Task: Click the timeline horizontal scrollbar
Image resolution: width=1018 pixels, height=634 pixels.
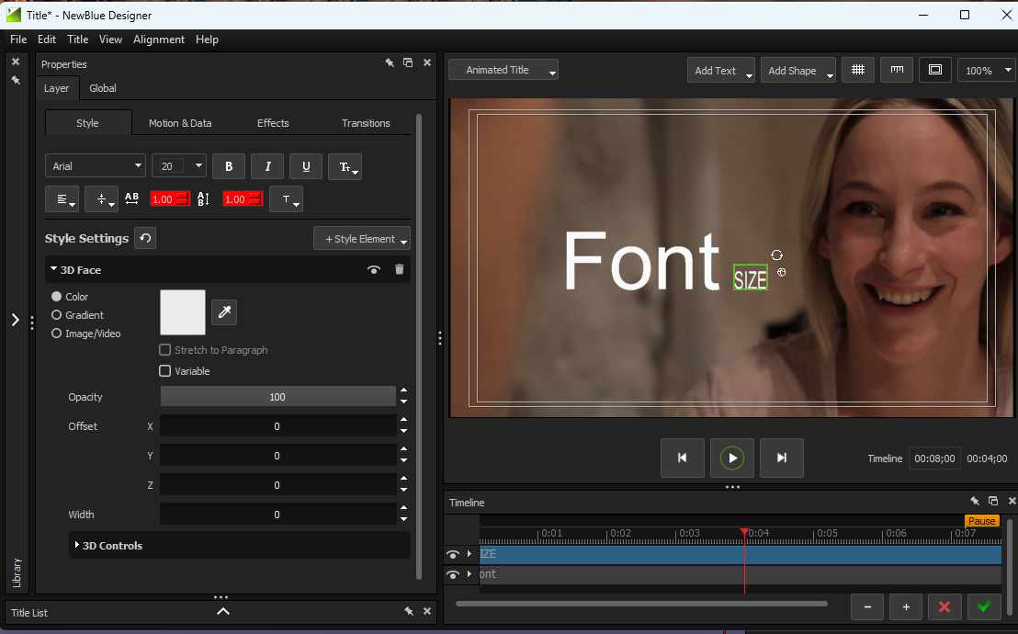Action: click(641, 604)
